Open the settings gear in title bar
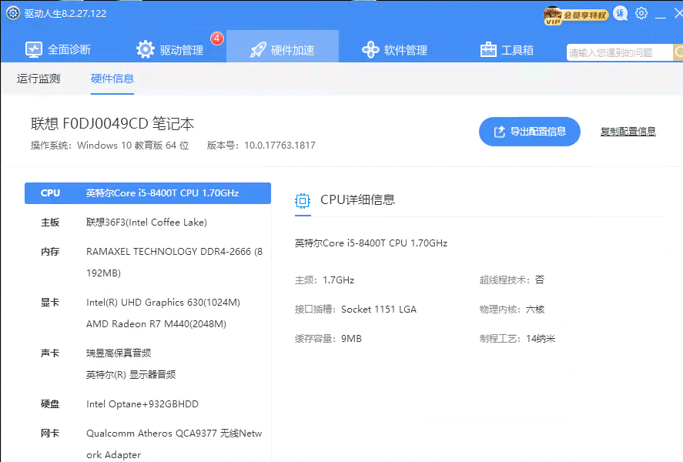The height and width of the screenshot is (462, 683). point(641,14)
